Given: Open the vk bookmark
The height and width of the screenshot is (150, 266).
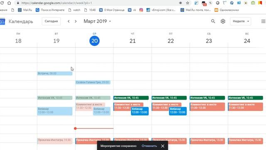Looking at the screenshot, I should (x=132, y=10).
